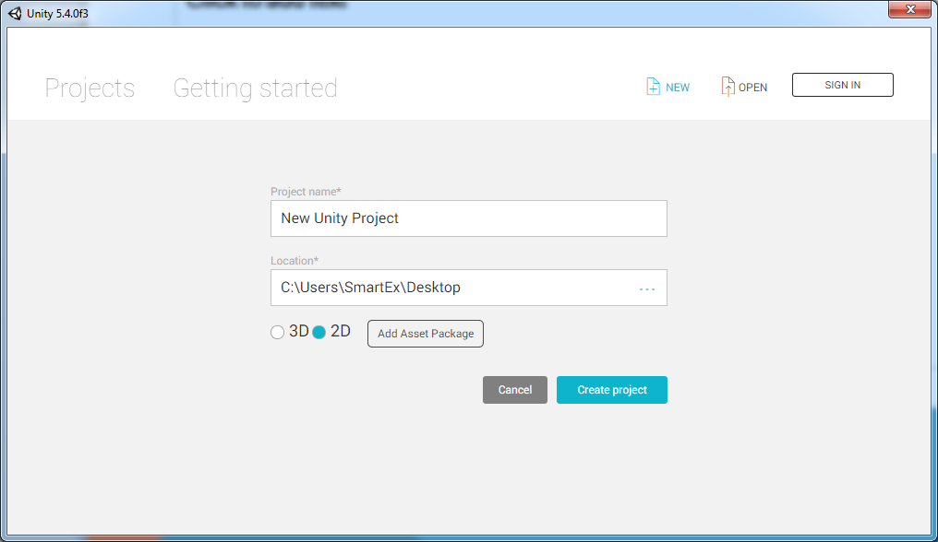The image size is (938, 542).
Task: Click Add Asset Package button
Action: click(x=425, y=334)
